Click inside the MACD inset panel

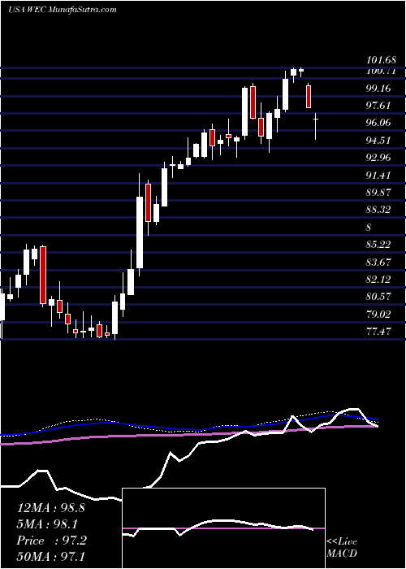pos(224,528)
